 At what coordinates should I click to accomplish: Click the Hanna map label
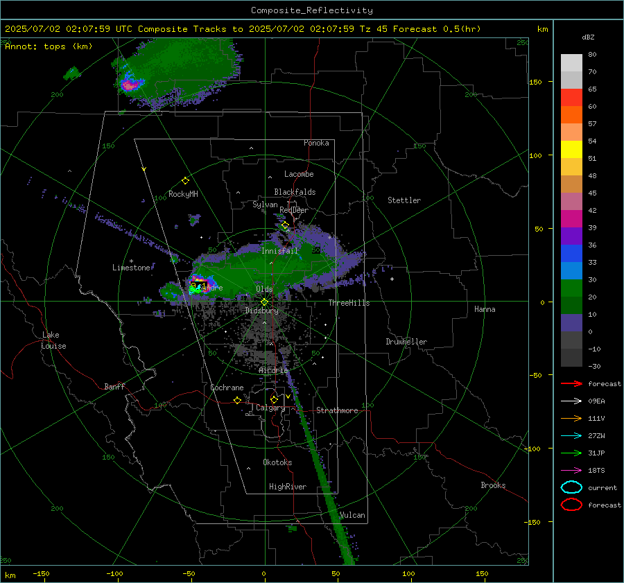485,309
